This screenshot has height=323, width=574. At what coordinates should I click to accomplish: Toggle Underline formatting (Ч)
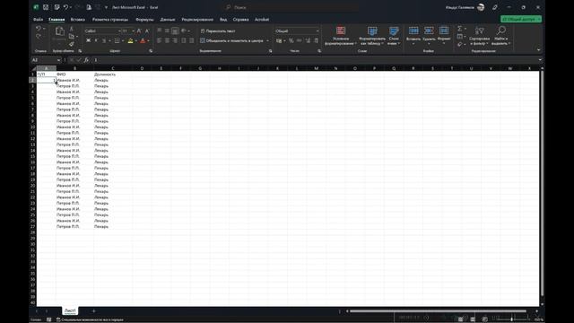tap(104, 40)
